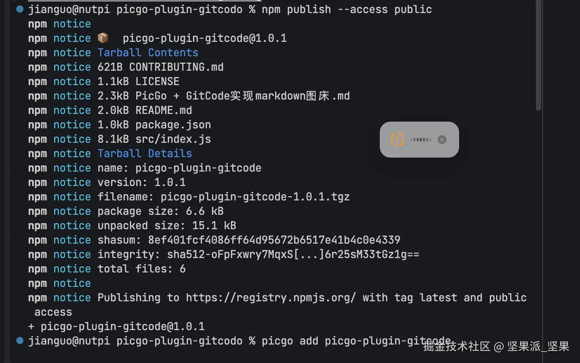Dismiss the floating sync popup
The image size is (580, 363).
click(x=442, y=140)
